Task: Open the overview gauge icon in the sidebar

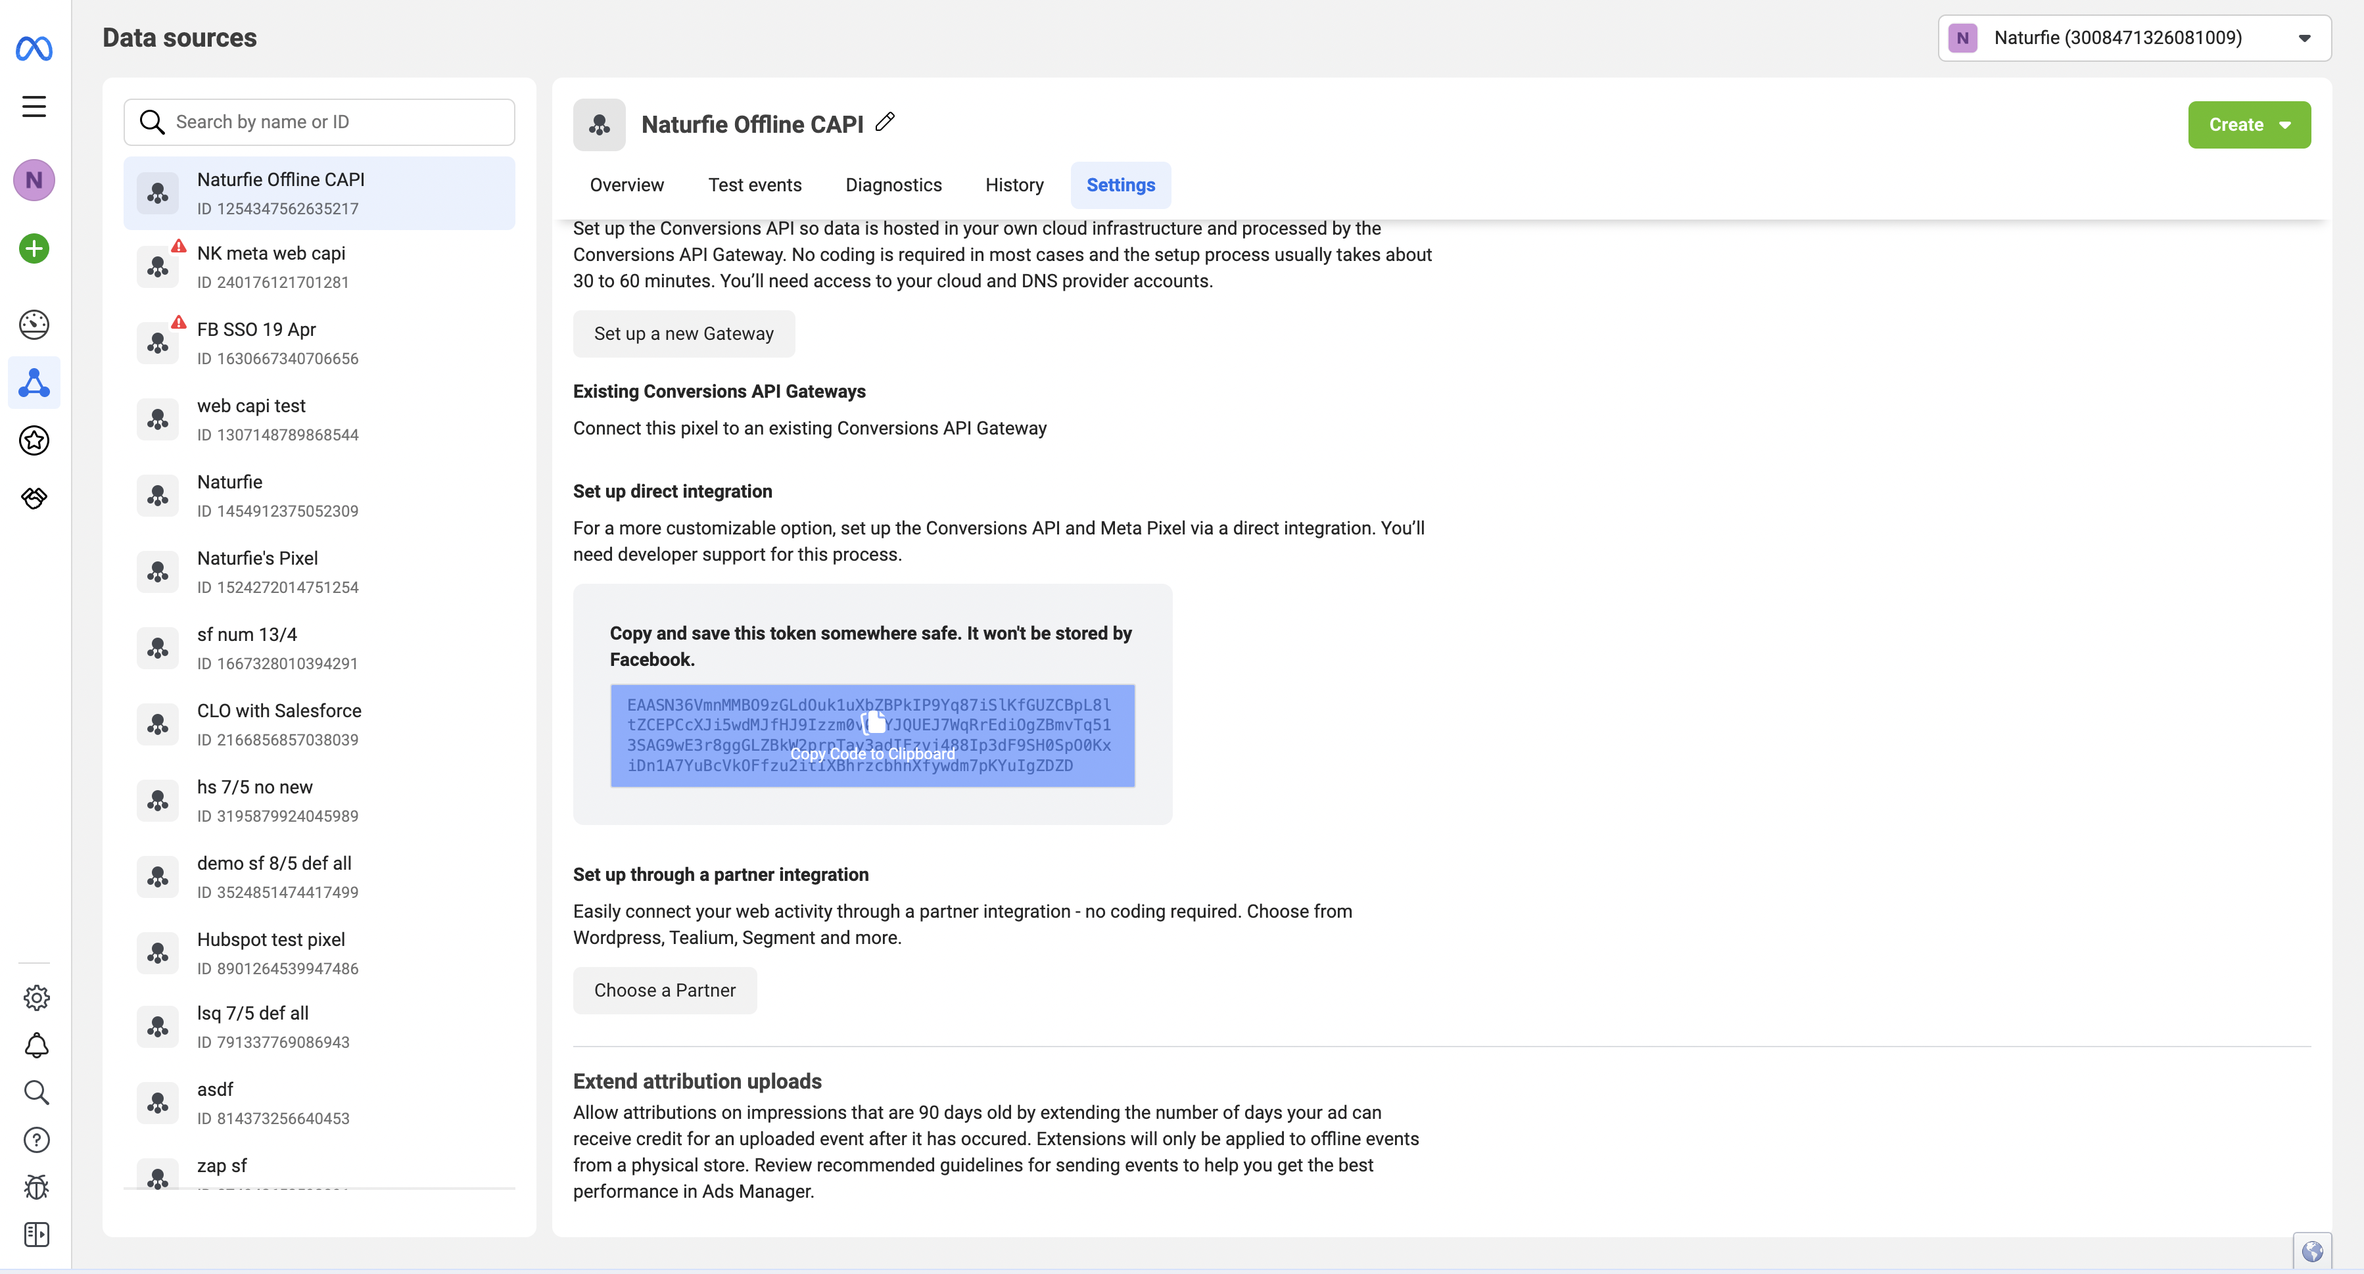Action: pos(34,325)
